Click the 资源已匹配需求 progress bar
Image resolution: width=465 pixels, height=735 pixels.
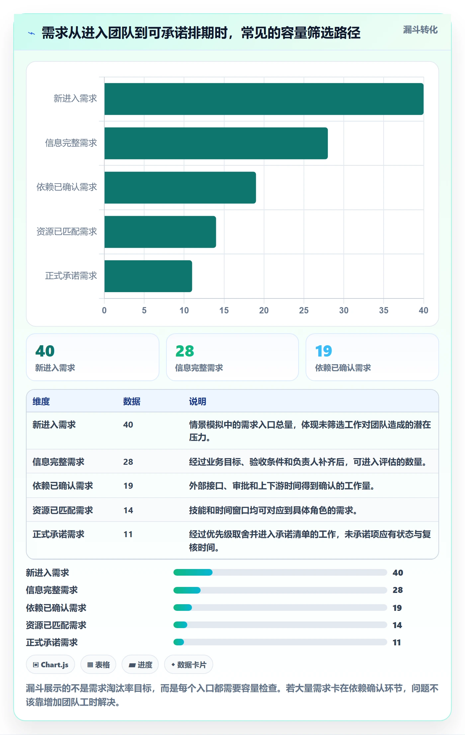[x=280, y=625]
